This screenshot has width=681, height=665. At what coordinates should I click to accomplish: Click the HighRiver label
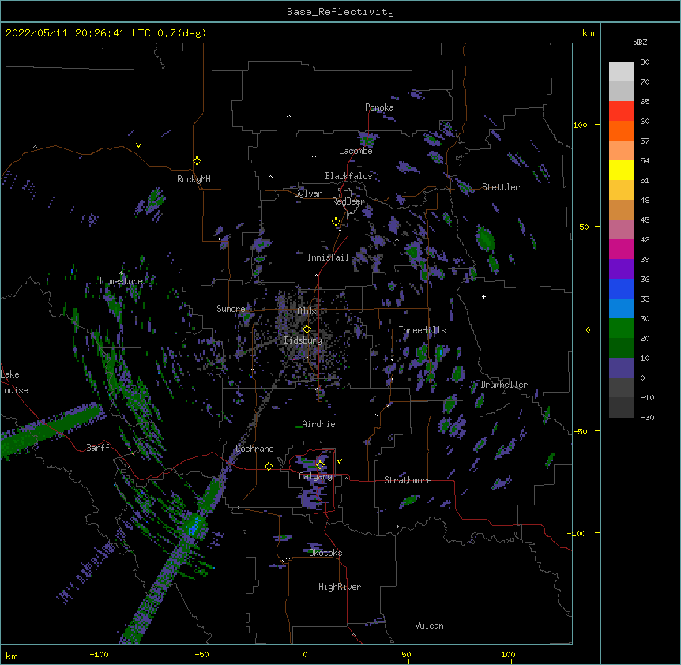point(340,587)
